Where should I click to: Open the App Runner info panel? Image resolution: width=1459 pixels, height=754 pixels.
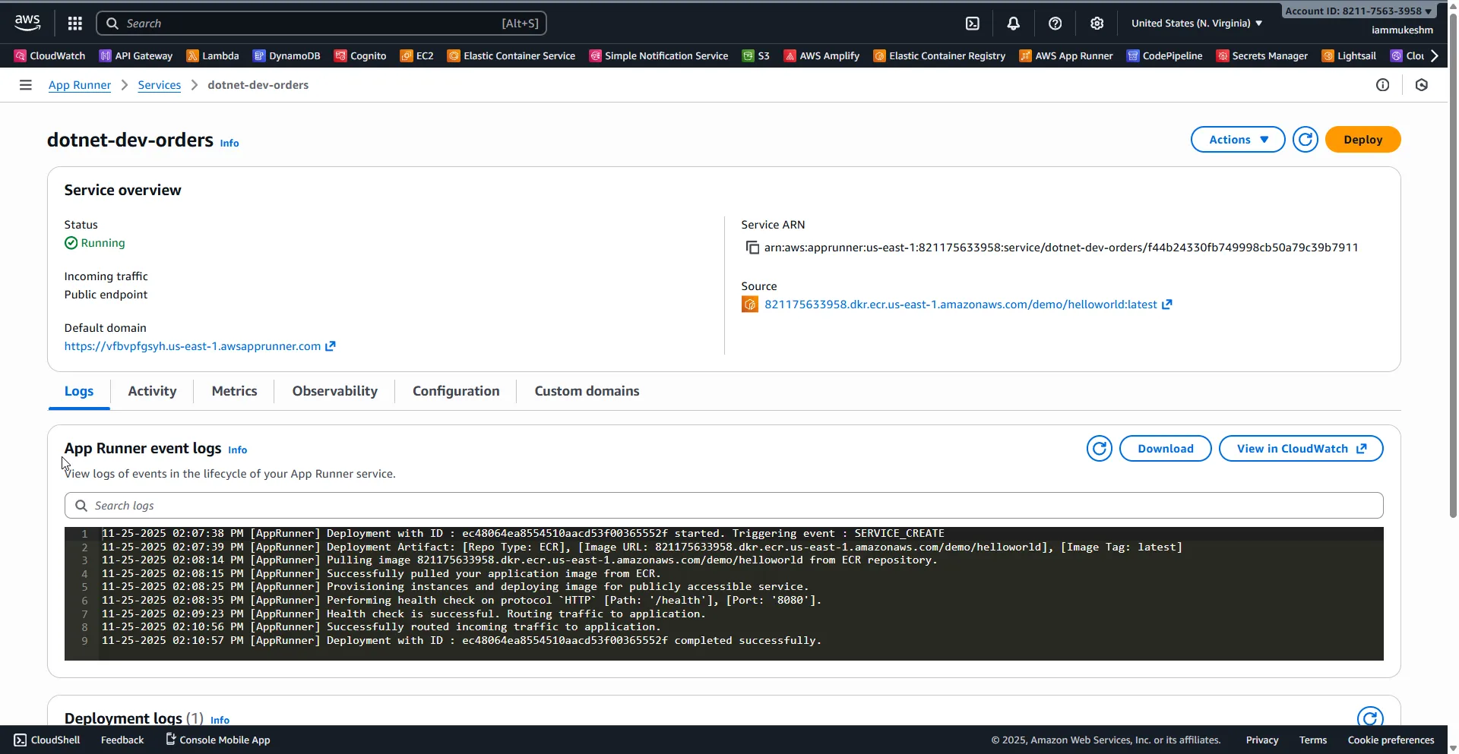point(1383,84)
